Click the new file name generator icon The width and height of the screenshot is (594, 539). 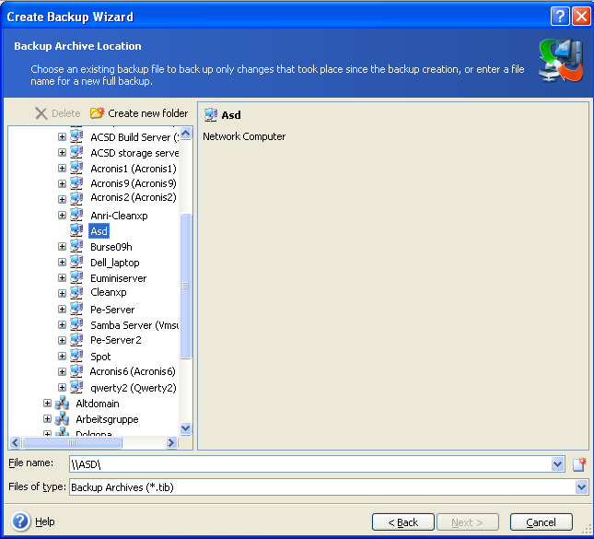click(x=579, y=464)
